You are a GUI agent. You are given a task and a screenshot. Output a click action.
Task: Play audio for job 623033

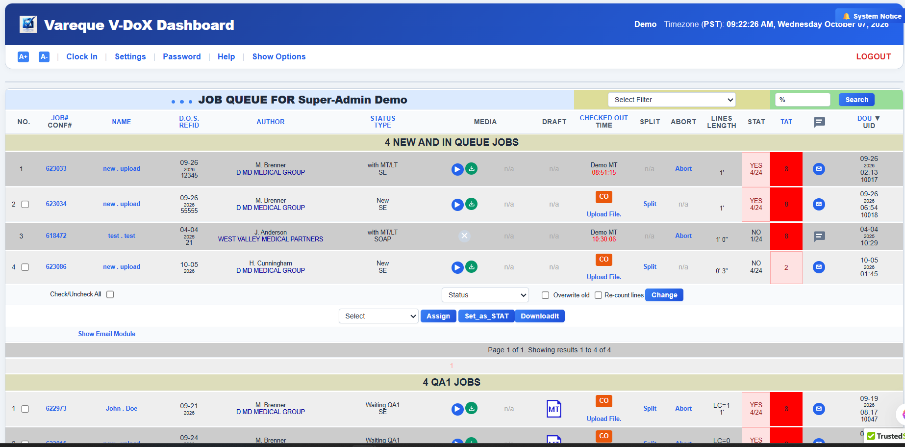click(457, 169)
